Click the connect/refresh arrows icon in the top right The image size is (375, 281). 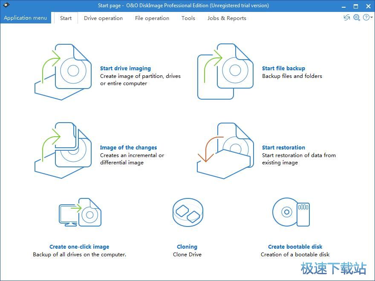pos(346,17)
